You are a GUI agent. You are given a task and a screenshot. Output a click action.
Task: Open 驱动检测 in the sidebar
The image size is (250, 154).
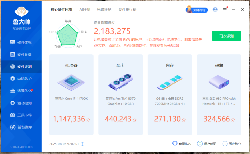click(21, 103)
